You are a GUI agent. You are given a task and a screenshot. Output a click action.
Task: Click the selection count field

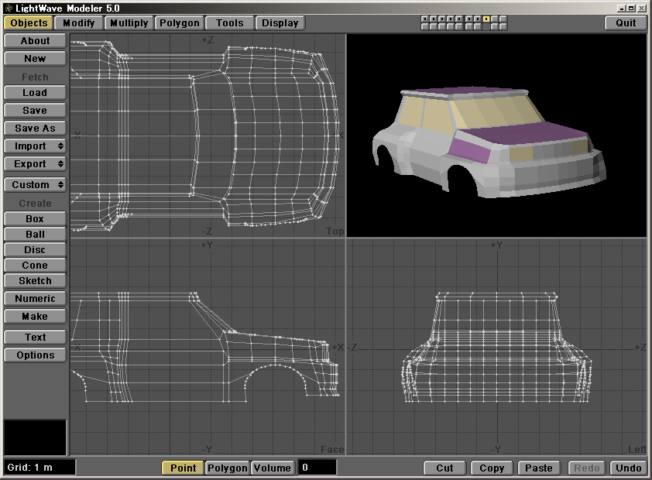coord(317,468)
